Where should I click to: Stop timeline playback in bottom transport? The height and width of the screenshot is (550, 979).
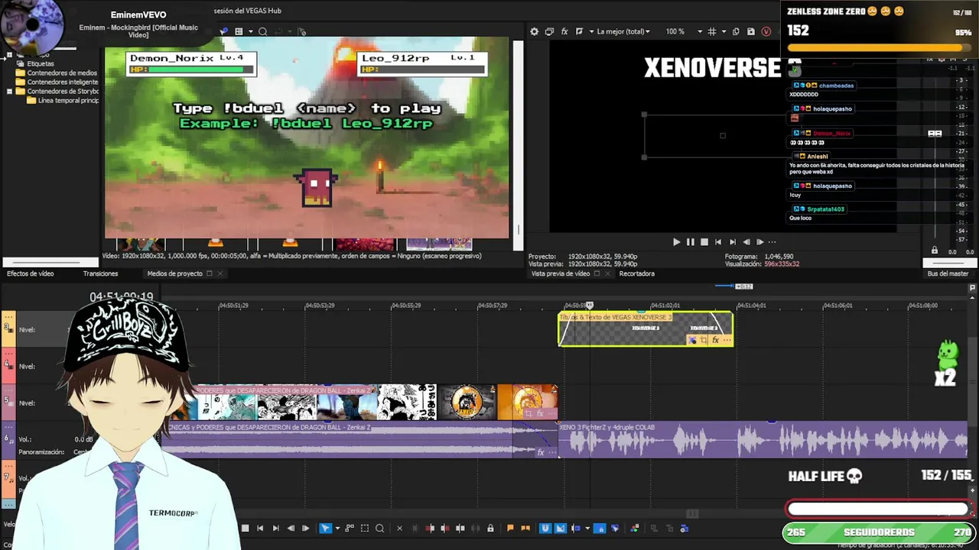coord(245,528)
